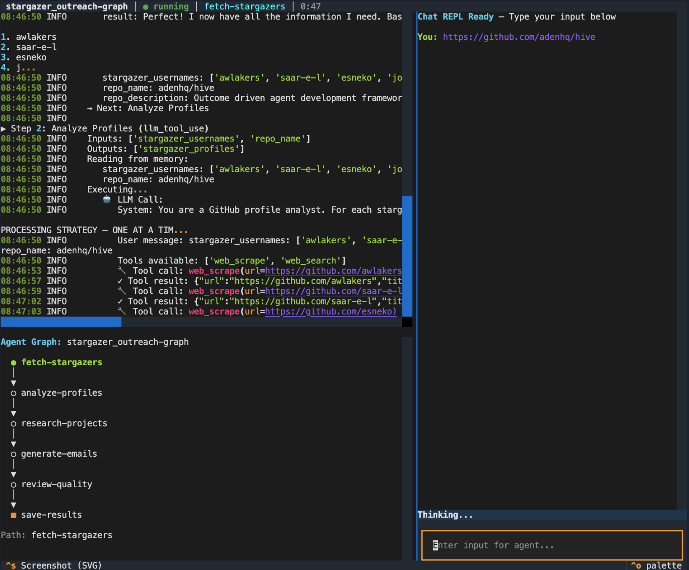The image size is (689, 570).
Task: Click the orange save-results square icon
Action: click(14, 515)
